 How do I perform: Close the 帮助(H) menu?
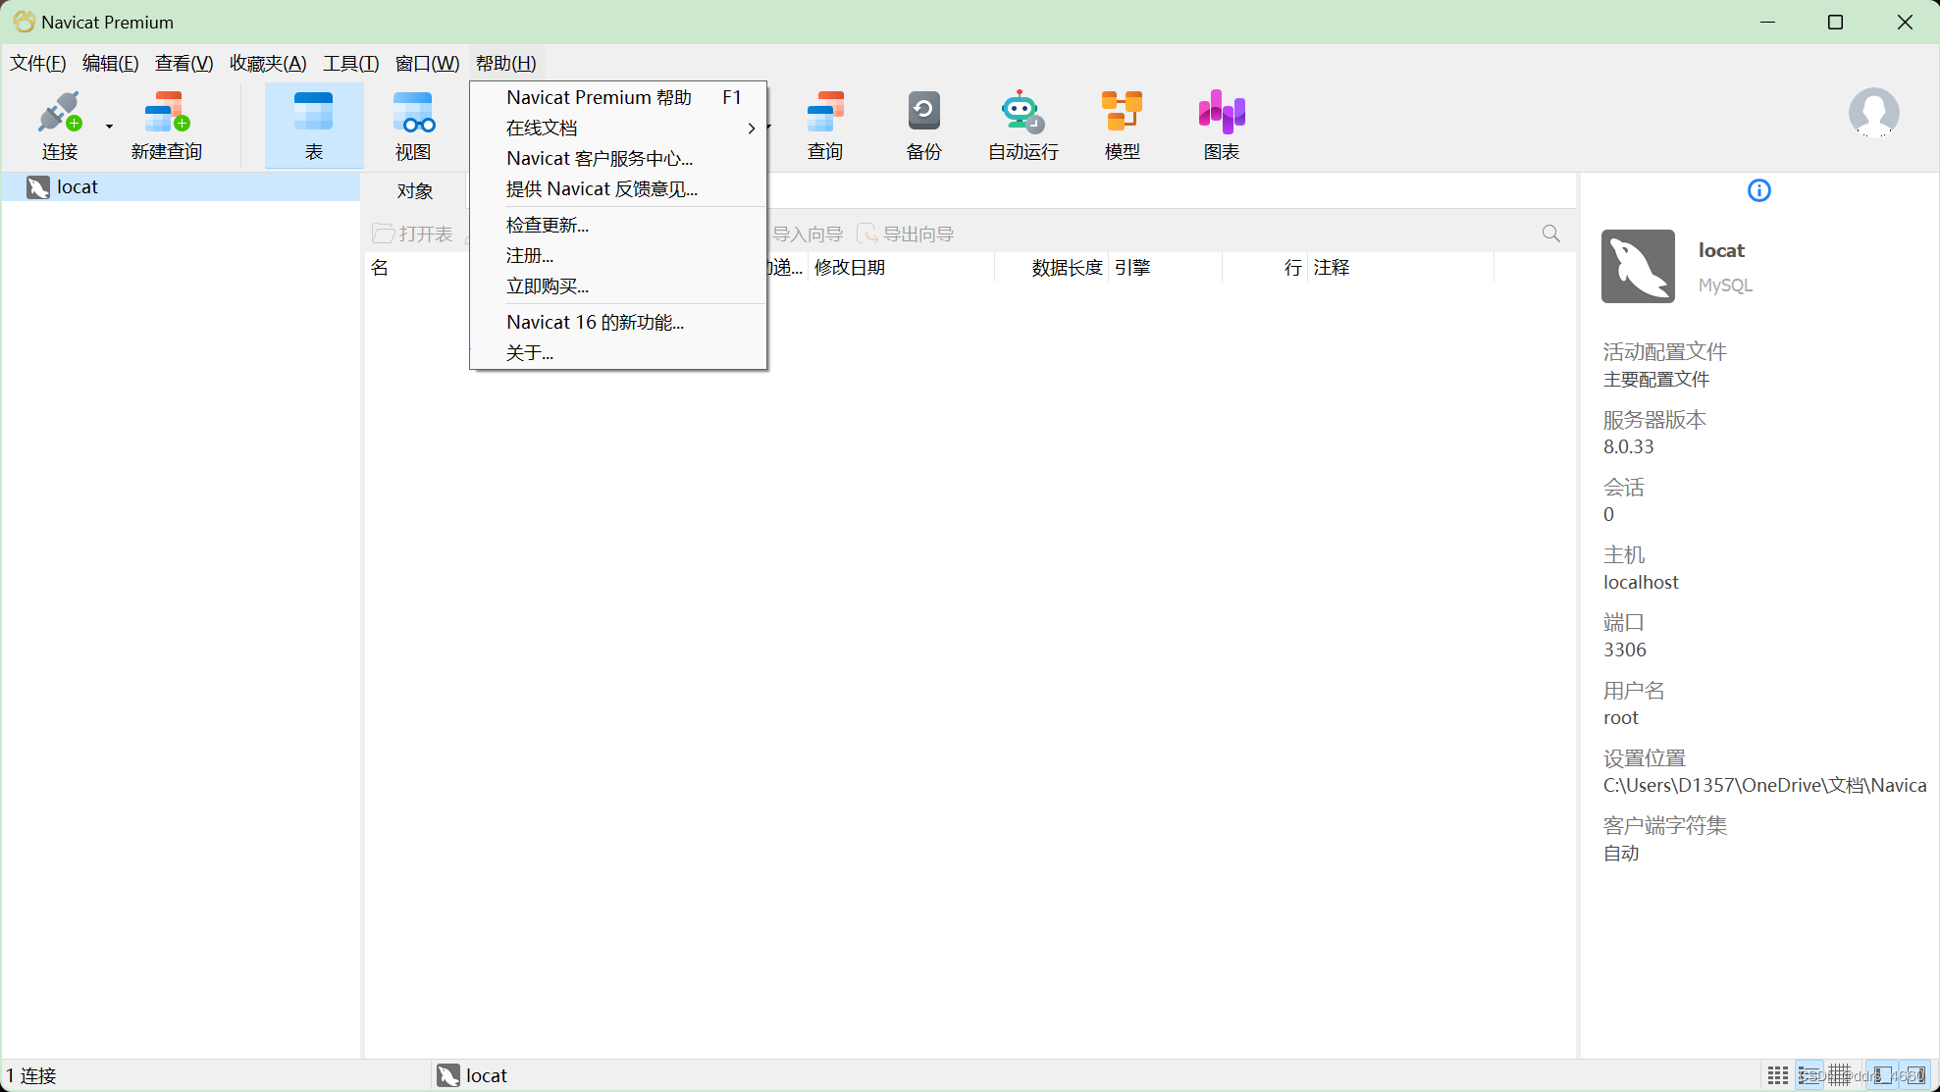506,64
